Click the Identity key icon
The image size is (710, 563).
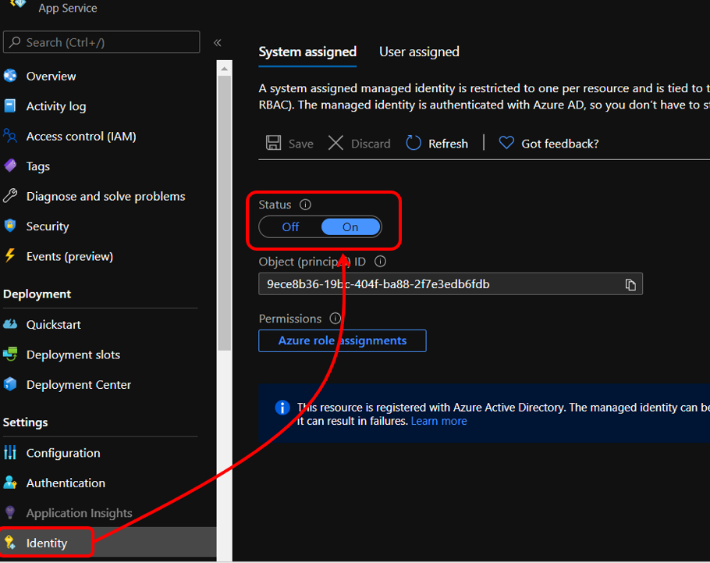pos(10,543)
